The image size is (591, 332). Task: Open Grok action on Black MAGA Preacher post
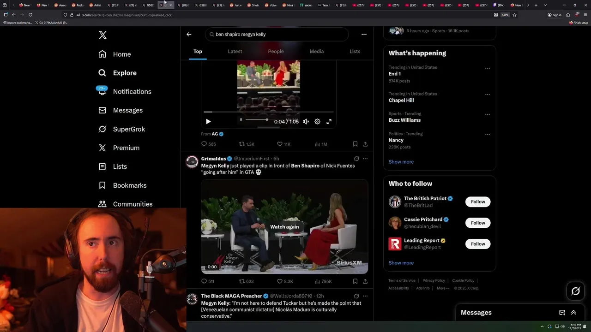click(356, 296)
